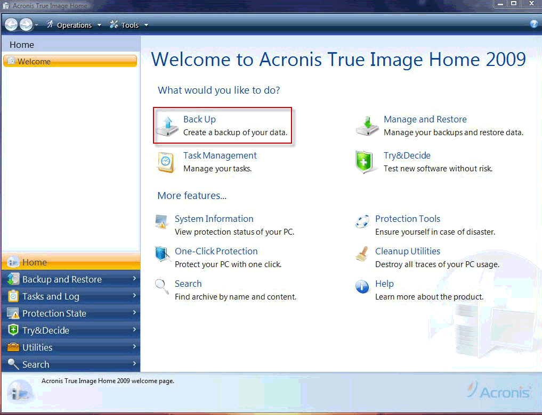Click the back navigation arrow
The image size is (542, 415).
point(11,24)
